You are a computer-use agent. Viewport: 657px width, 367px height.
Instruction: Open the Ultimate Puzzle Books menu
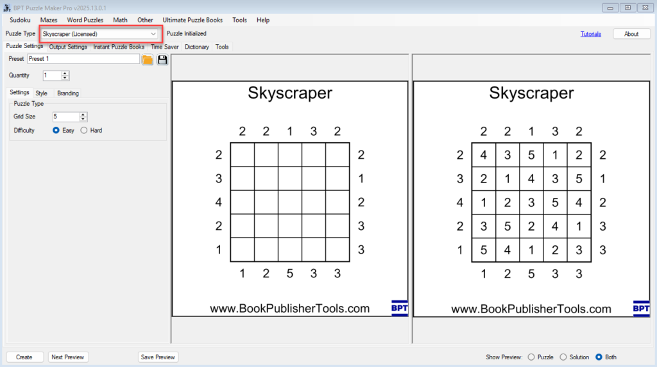coord(192,20)
